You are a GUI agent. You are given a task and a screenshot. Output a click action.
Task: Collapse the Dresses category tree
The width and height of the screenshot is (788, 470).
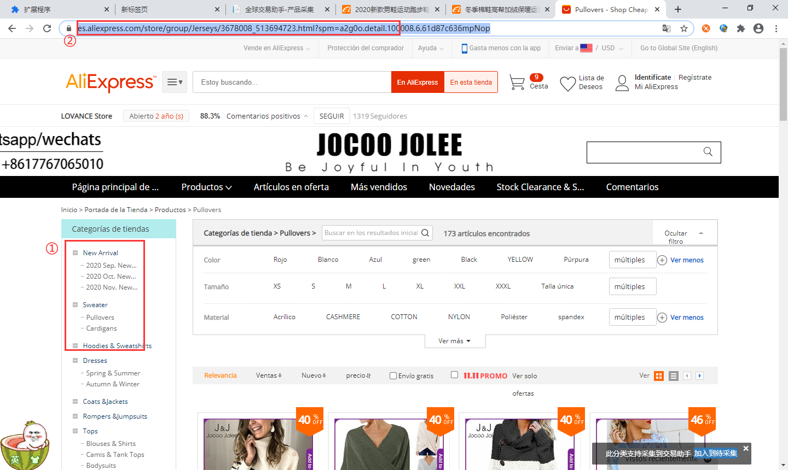[x=75, y=360]
